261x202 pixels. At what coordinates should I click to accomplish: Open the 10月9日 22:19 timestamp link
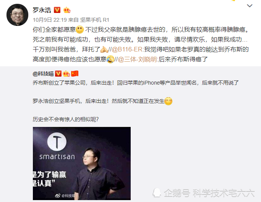click(50, 20)
